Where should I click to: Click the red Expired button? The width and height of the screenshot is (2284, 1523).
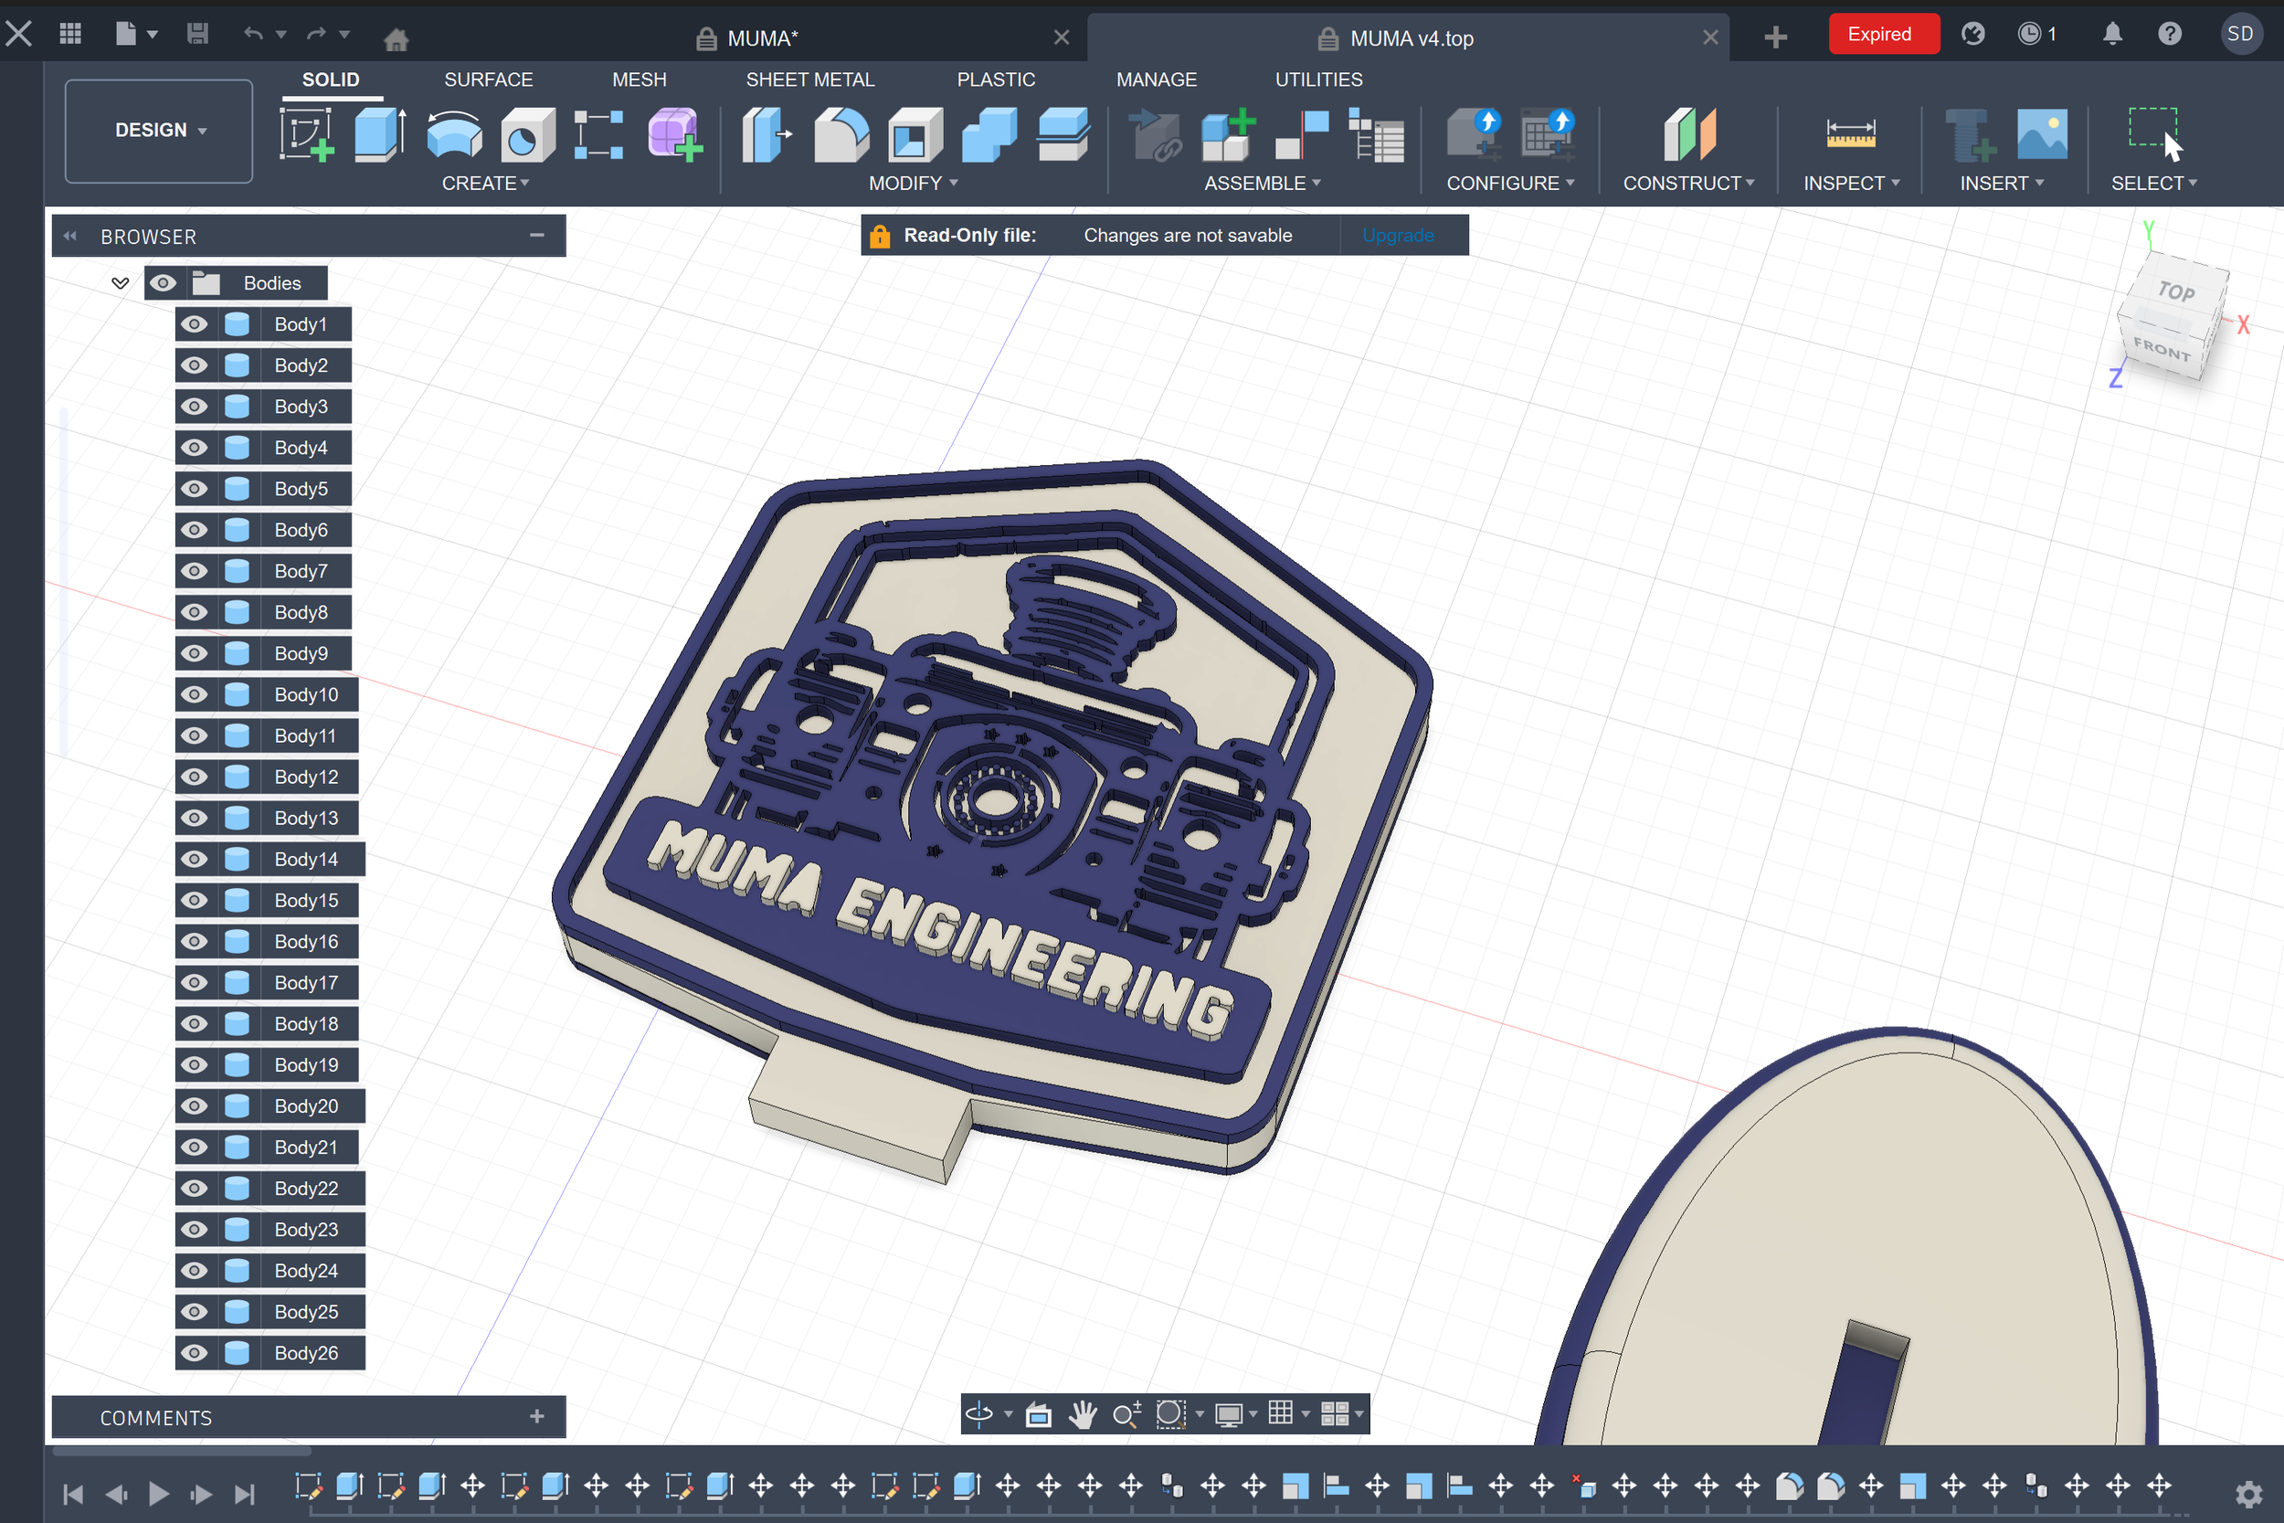pyautogui.click(x=1882, y=35)
